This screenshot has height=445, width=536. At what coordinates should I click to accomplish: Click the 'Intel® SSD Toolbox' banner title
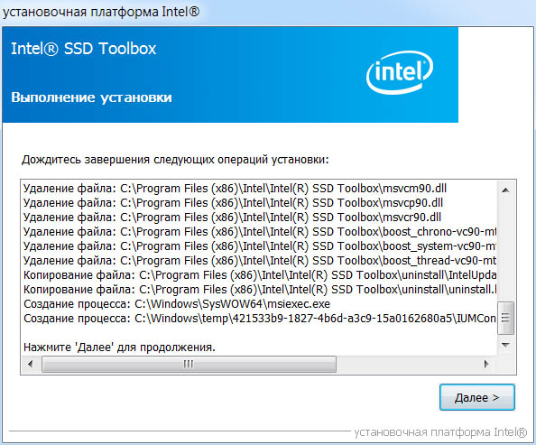coord(83,49)
